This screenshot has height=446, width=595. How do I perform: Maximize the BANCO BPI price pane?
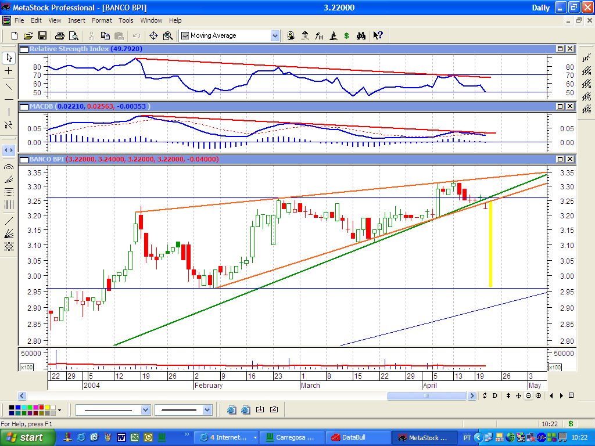coord(560,159)
